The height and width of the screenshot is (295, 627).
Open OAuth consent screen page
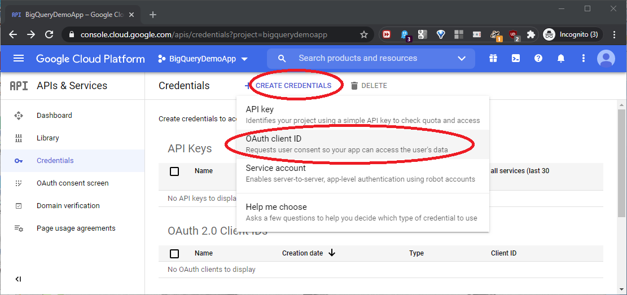point(72,183)
